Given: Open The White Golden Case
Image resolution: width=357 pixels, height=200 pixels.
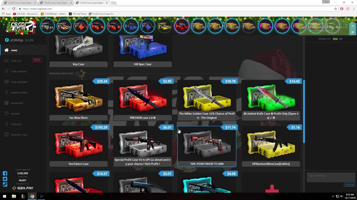Looking at the screenshot, I should coord(207,100).
